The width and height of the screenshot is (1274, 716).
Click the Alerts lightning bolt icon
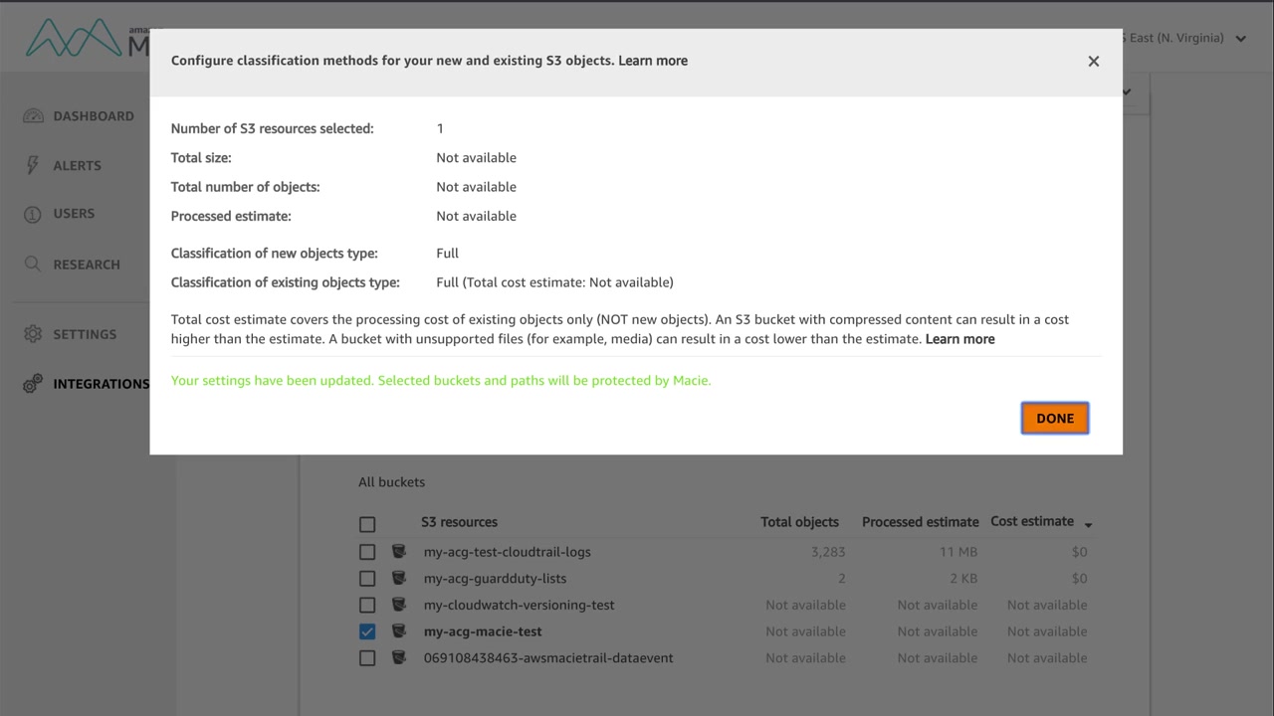[33, 166]
